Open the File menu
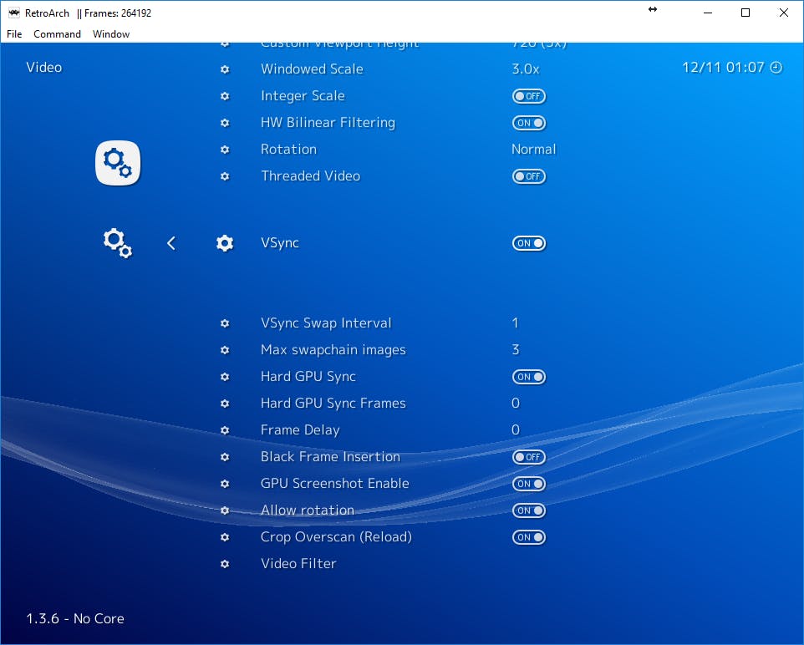The image size is (804, 645). coord(14,34)
